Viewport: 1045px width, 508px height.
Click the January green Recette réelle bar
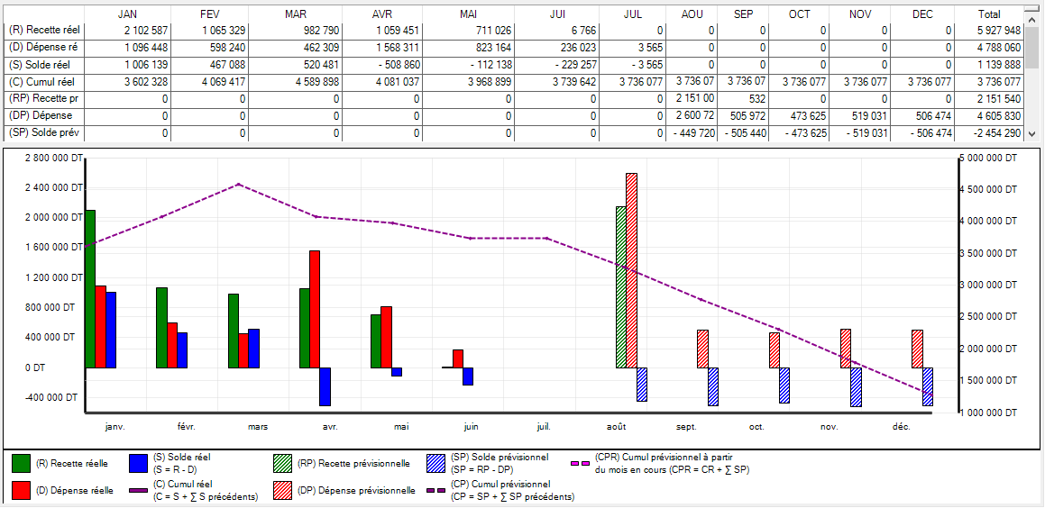point(90,288)
